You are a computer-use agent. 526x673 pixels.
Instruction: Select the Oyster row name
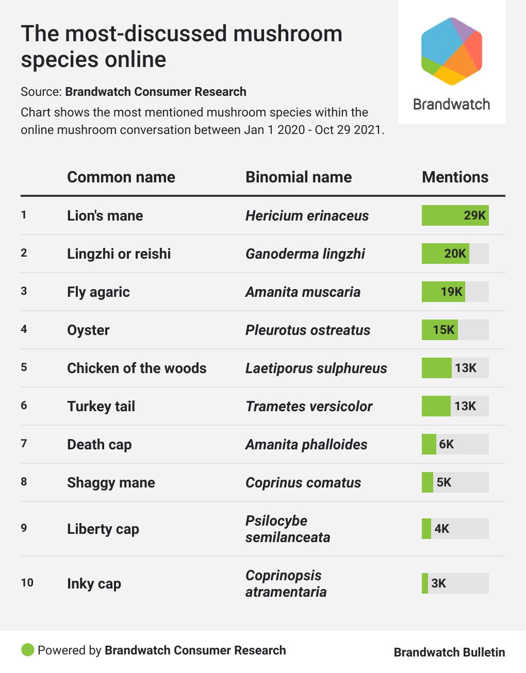88,330
